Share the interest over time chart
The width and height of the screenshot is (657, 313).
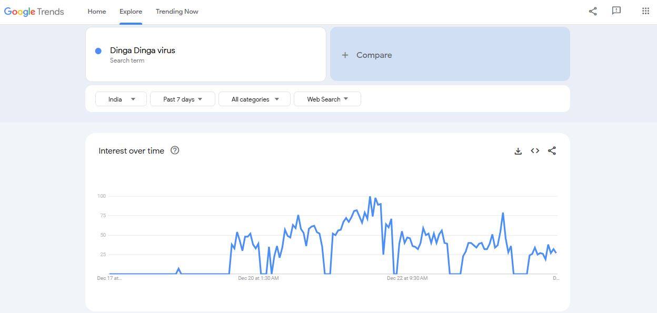(552, 151)
